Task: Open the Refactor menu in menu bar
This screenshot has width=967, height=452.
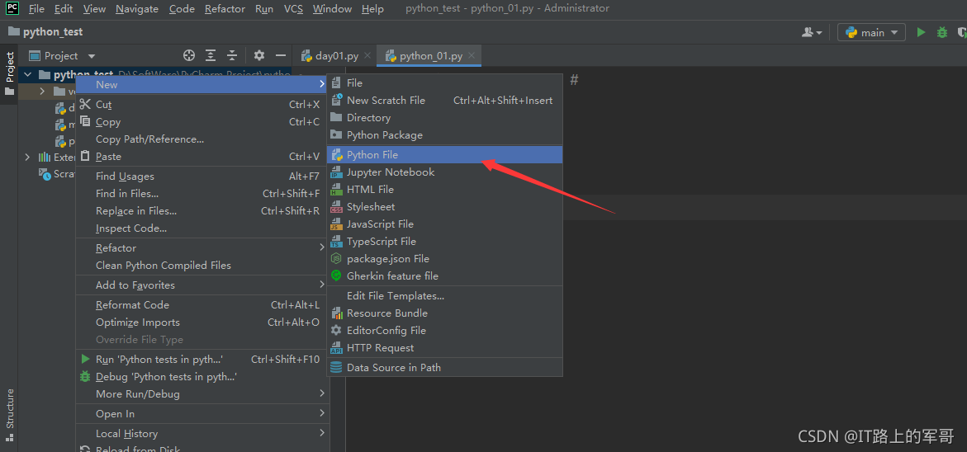Action: tap(225, 8)
